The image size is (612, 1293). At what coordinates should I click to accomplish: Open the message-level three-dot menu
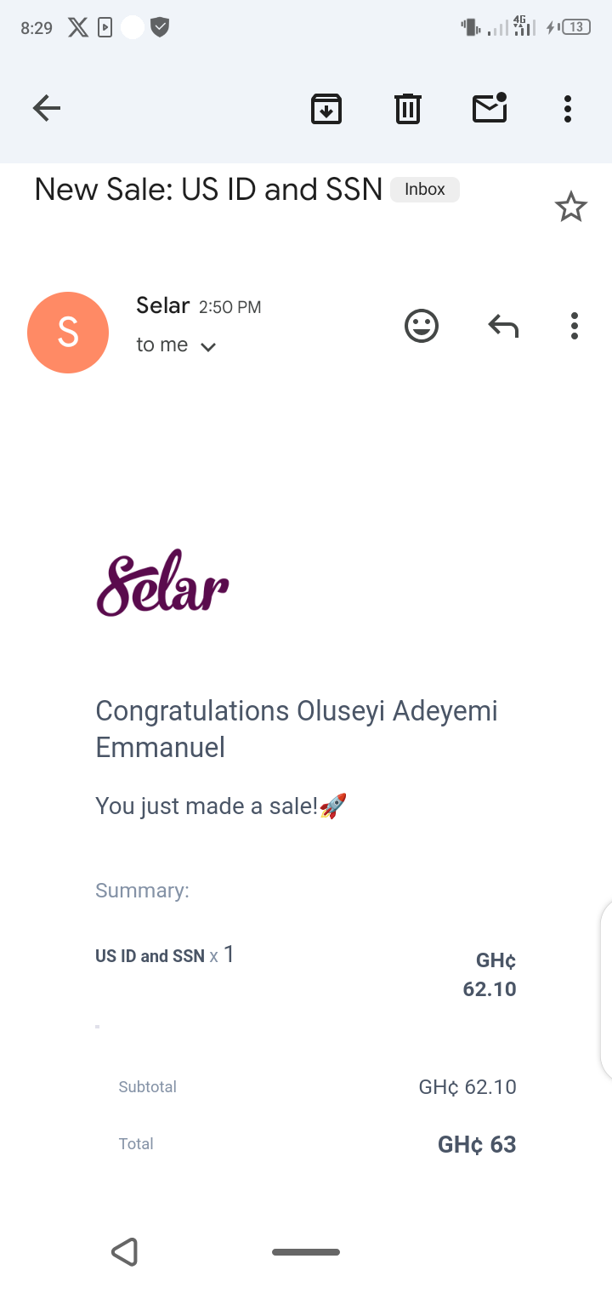[x=574, y=325]
